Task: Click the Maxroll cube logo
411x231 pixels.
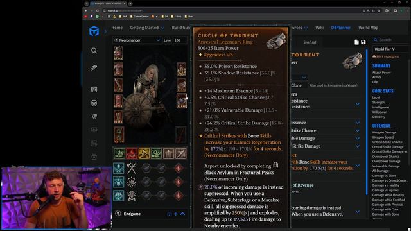Action: (x=94, y=31)
